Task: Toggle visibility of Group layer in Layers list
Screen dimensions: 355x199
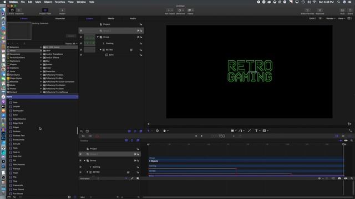Action: 81,37
